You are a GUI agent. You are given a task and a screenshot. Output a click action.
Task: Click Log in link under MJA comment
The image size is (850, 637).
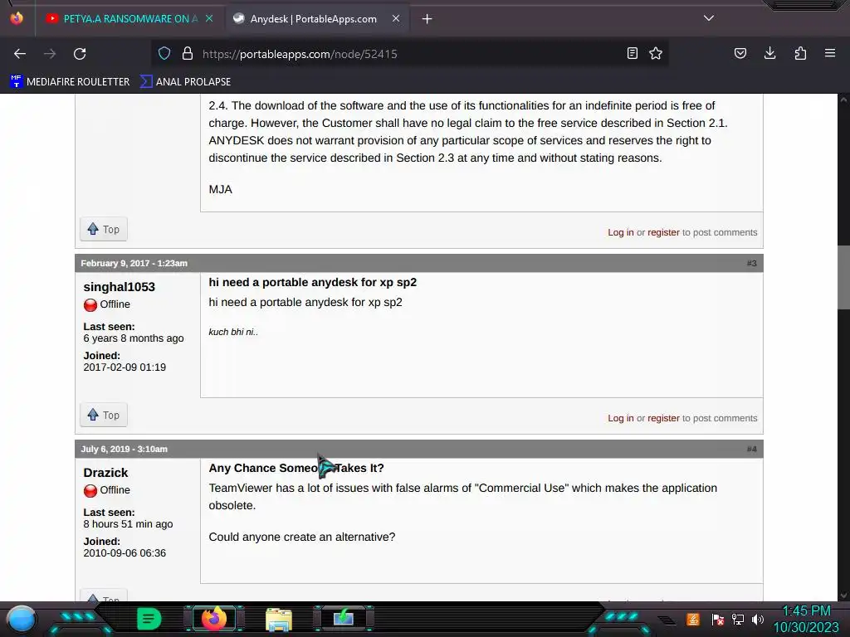(x=621, y=232)
